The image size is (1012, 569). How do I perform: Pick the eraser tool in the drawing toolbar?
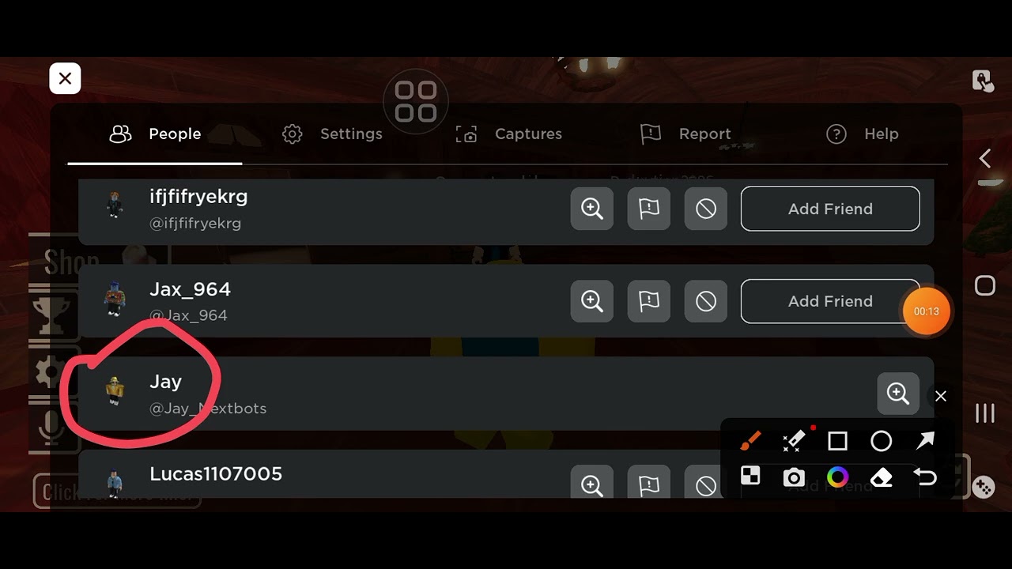point(882,477)
